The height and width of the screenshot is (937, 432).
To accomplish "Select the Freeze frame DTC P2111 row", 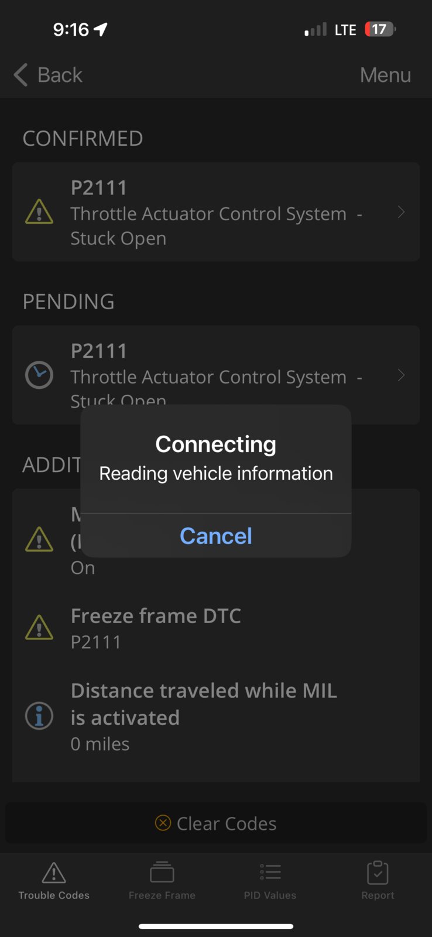I will (216, 628).
